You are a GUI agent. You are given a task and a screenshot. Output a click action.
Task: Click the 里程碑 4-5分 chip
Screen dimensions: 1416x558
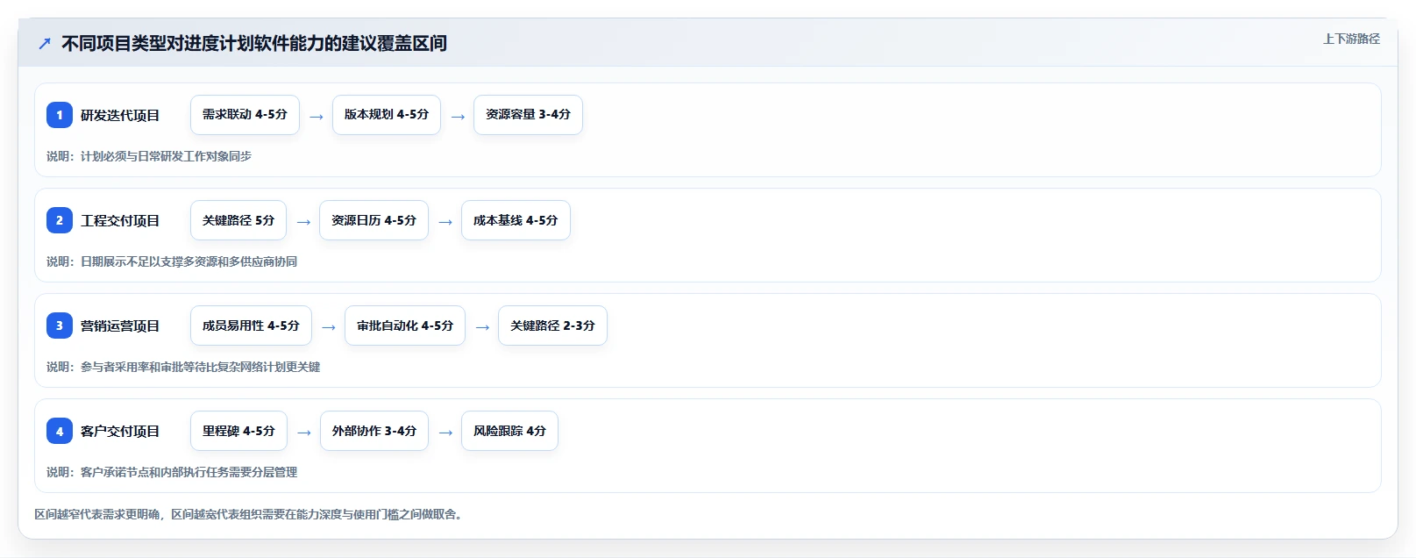pyautogui.click(x=238, y=431)
